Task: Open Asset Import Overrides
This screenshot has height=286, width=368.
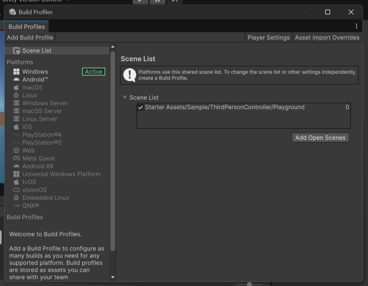Action: point(327,38)
